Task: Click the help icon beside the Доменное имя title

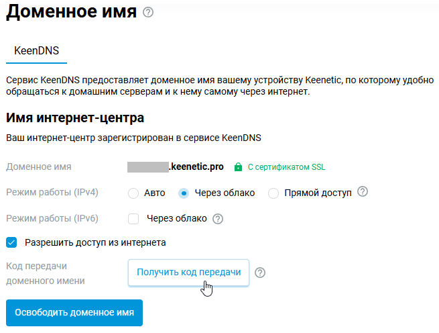Action: (x=148, y=12)
